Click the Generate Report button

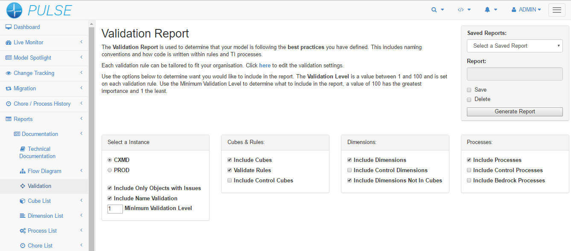pyautogui.click(x=515, y=112)
